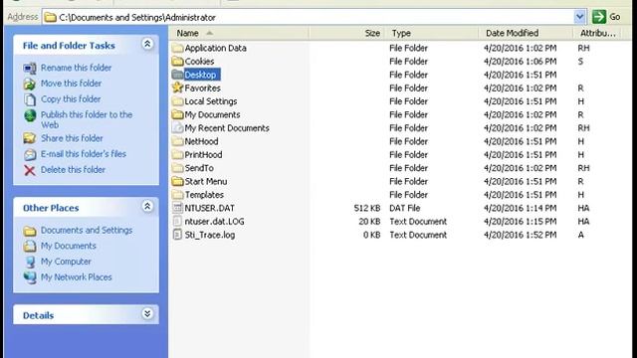Click the Templates folder name
This screenshot has height=358, width=637.
tap(204, 195)
